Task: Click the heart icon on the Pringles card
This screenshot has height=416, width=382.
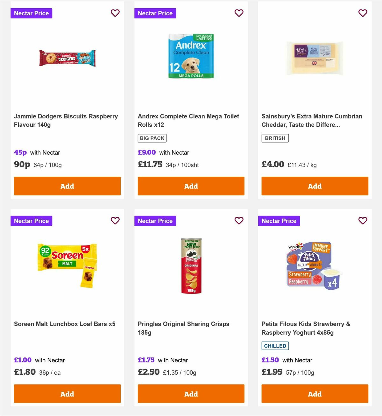Action: coord(239,221)
